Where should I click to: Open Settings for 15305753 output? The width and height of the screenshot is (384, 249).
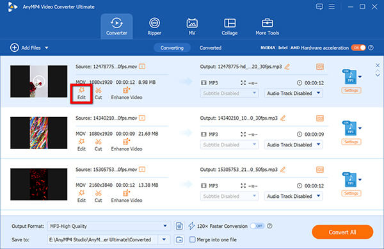(x=351, y=193)
